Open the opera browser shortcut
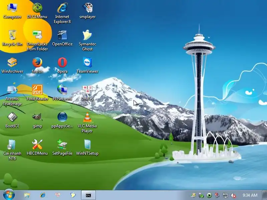The width and height of the screenshot is (267, 200). click(62, 65)
